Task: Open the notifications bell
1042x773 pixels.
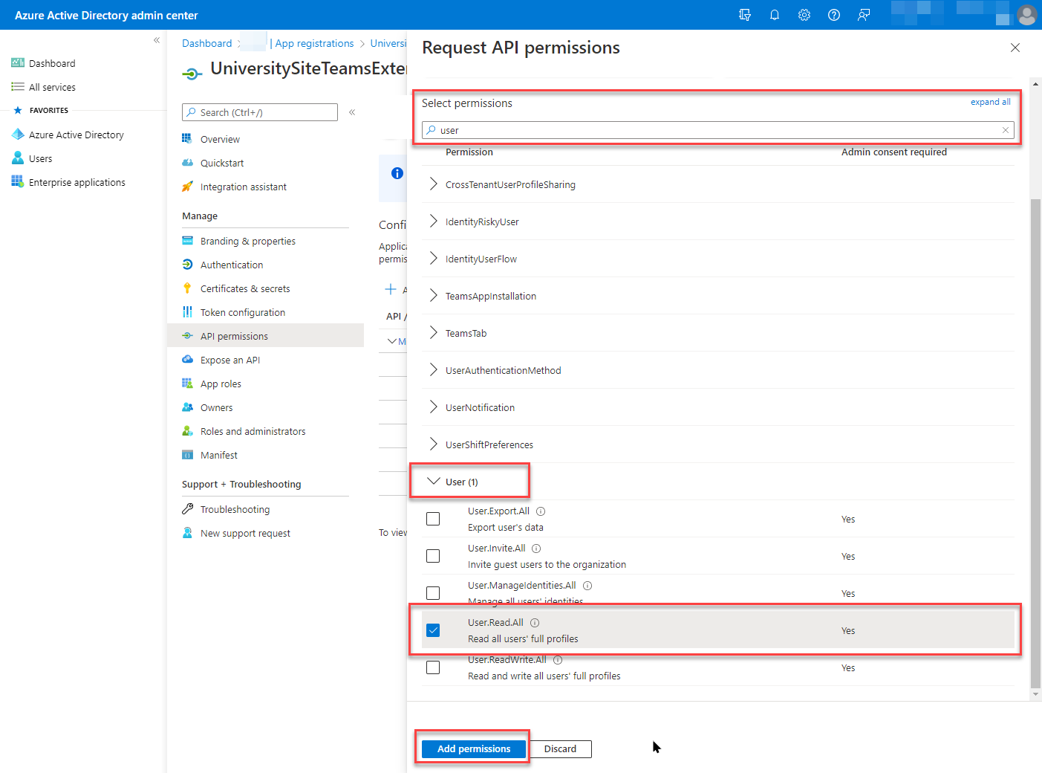Action: pyautogui.click(x=775, y=15)
